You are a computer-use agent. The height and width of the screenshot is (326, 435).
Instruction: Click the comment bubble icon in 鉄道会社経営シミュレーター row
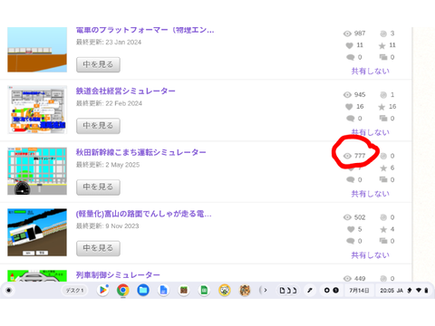[x=351, y=119]
